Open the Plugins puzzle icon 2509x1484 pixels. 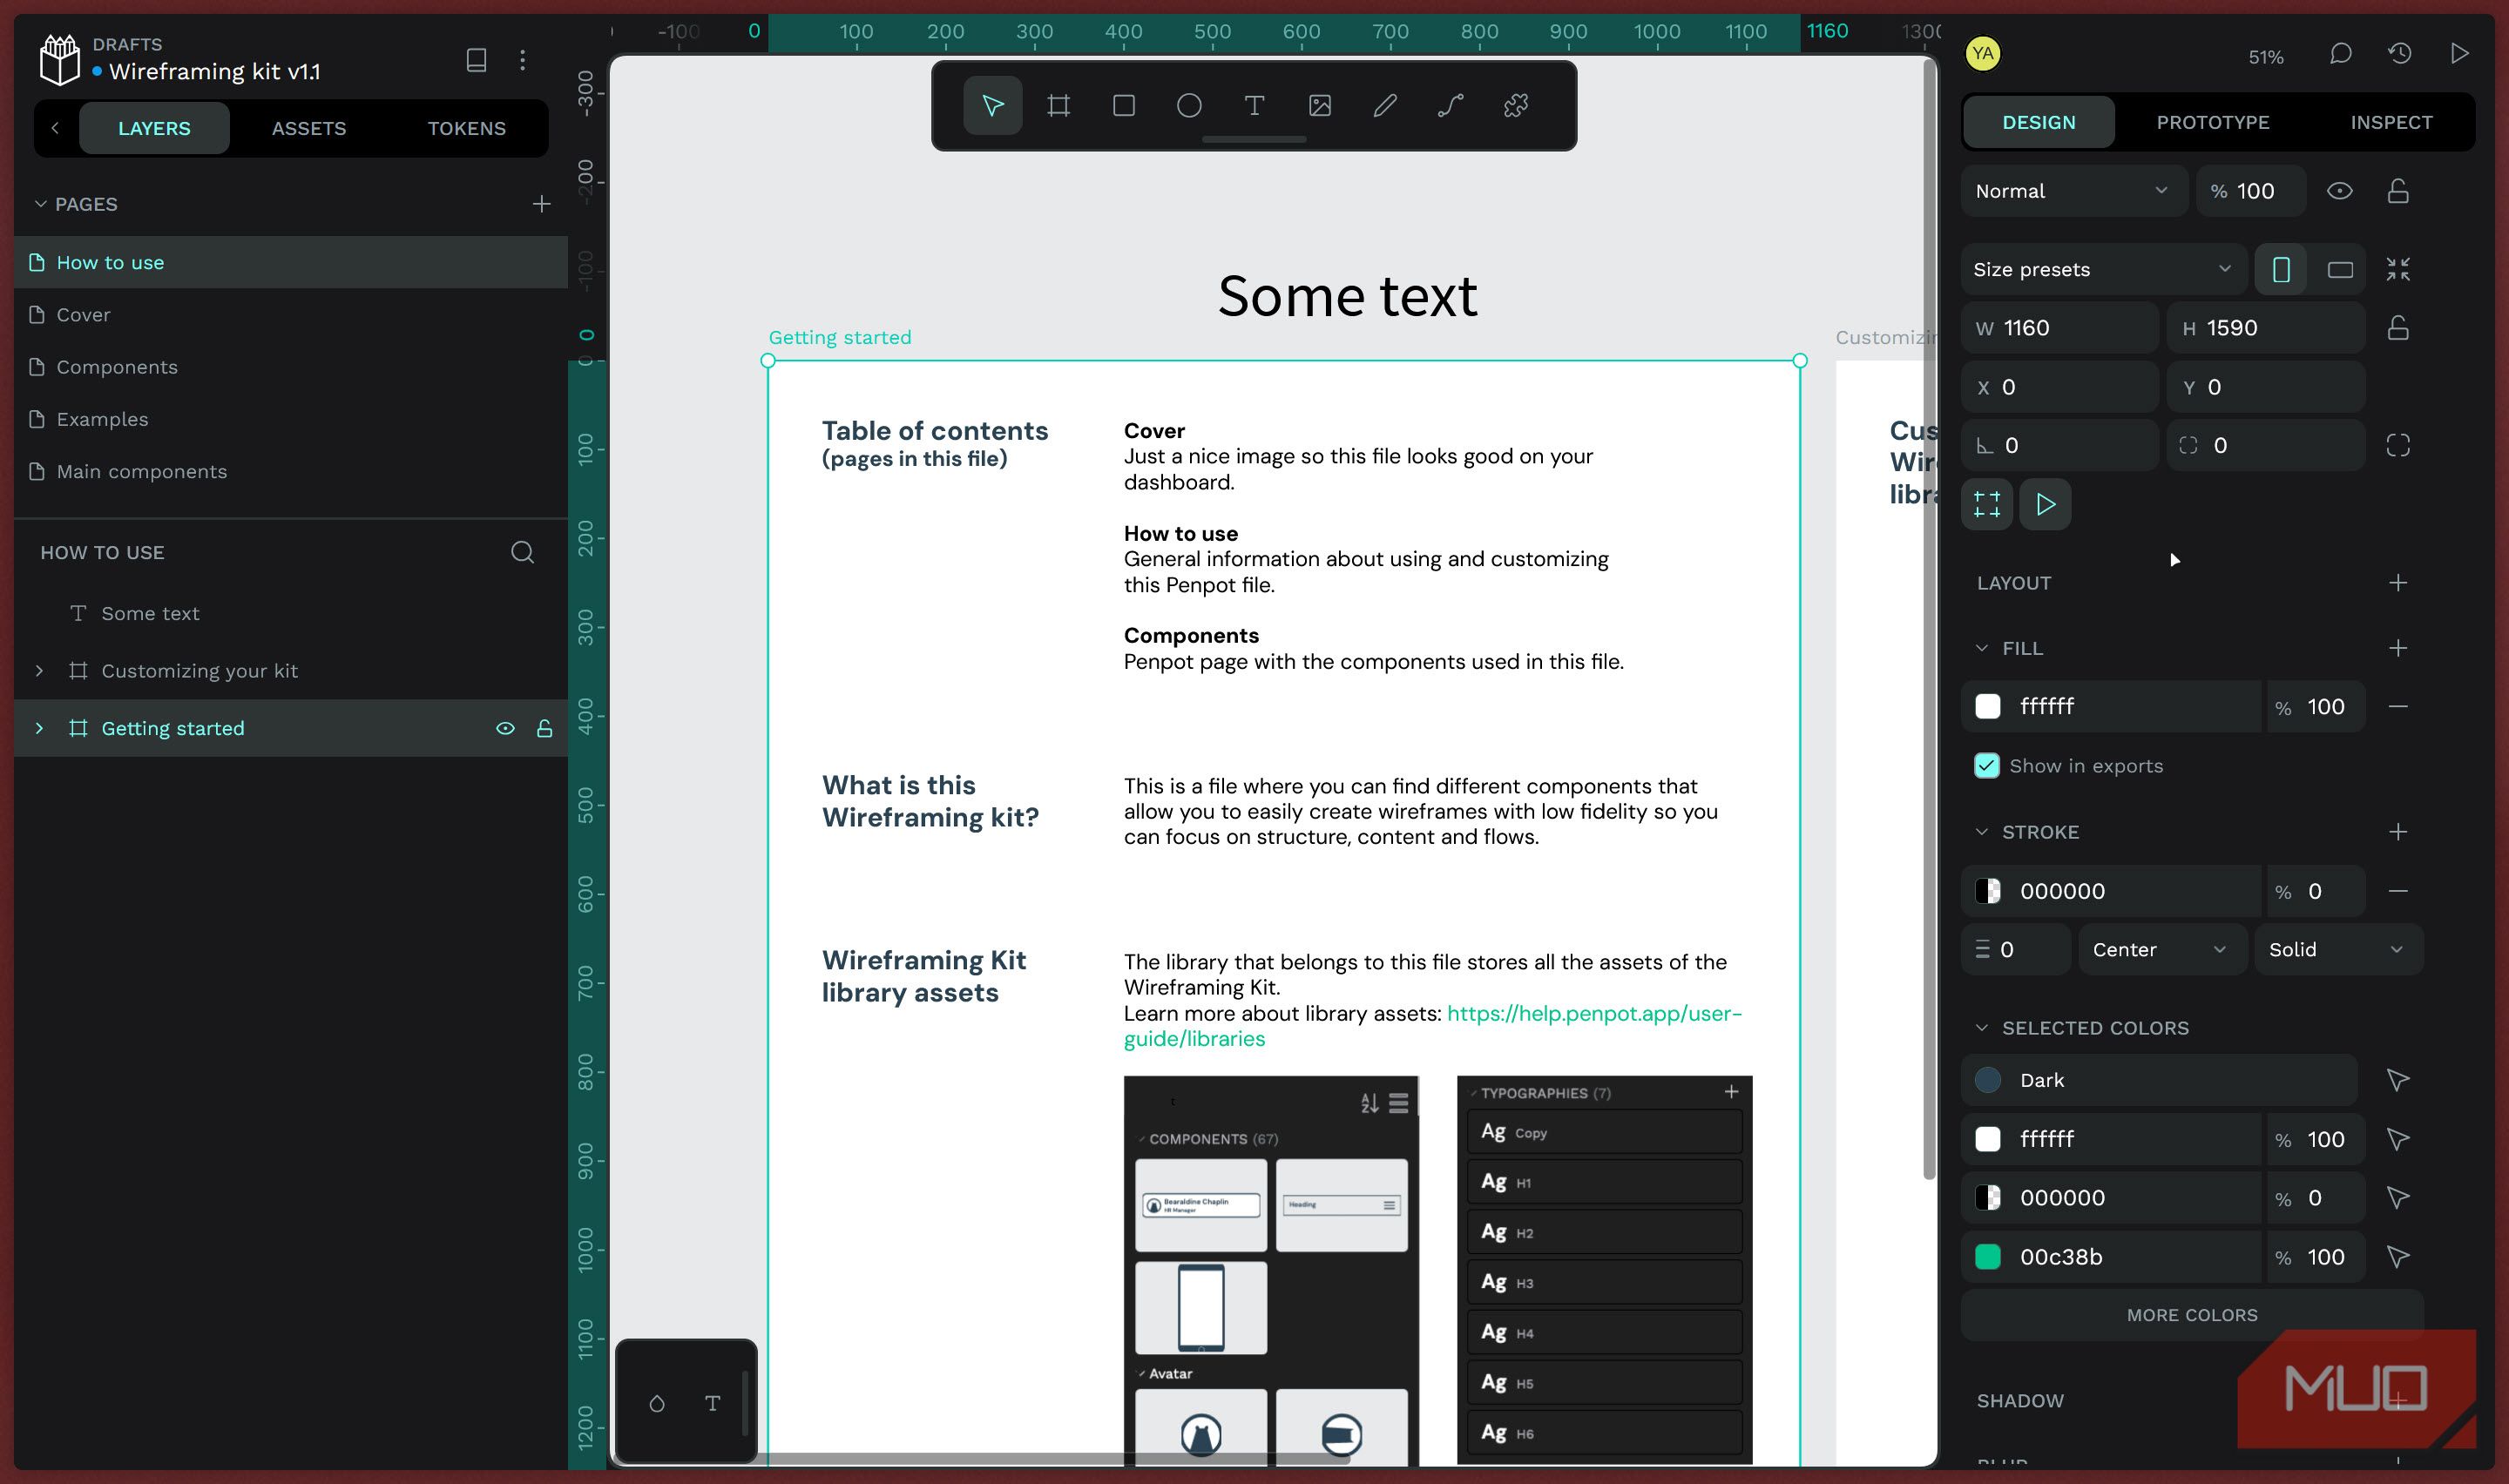click(x=1516, y=105)
